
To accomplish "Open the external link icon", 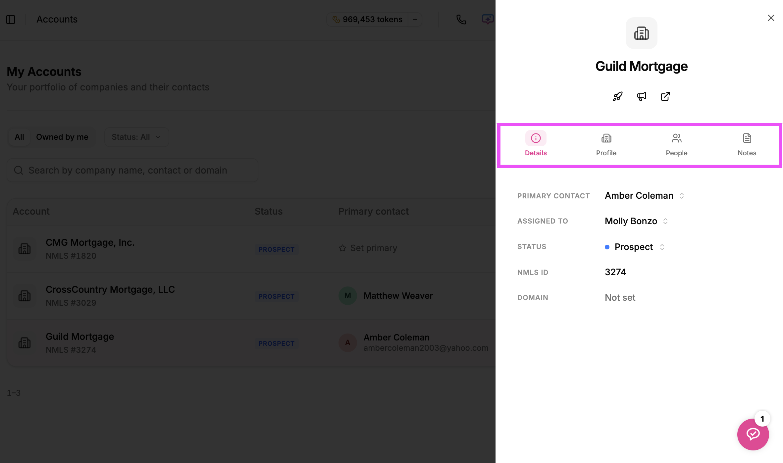I will (x=665, y=96).
